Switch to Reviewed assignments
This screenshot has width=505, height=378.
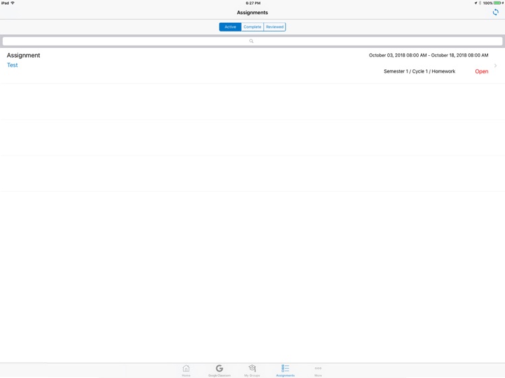pos(275,27)
